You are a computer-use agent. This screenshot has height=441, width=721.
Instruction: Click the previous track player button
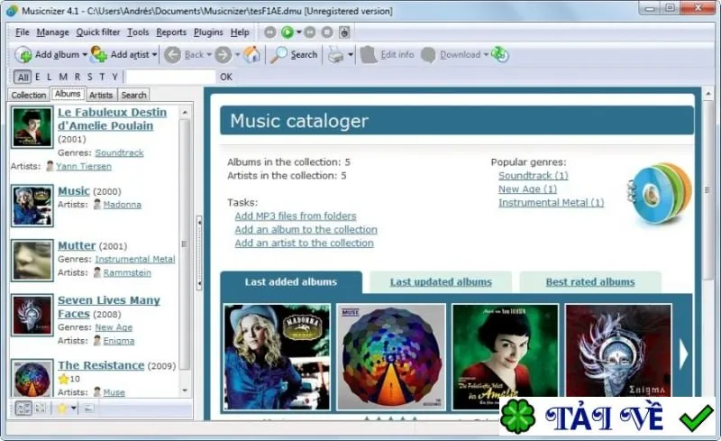tap(269, 32)
